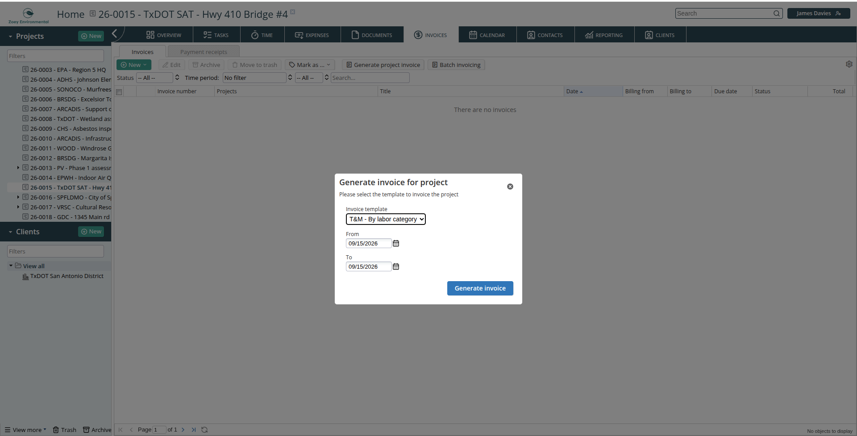Collapse the Clients panel header
The width and height of the screenshot is (857, 436).
click(10, 232)
